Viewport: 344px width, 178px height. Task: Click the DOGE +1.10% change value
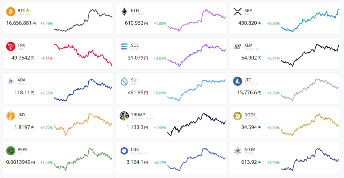273,128
